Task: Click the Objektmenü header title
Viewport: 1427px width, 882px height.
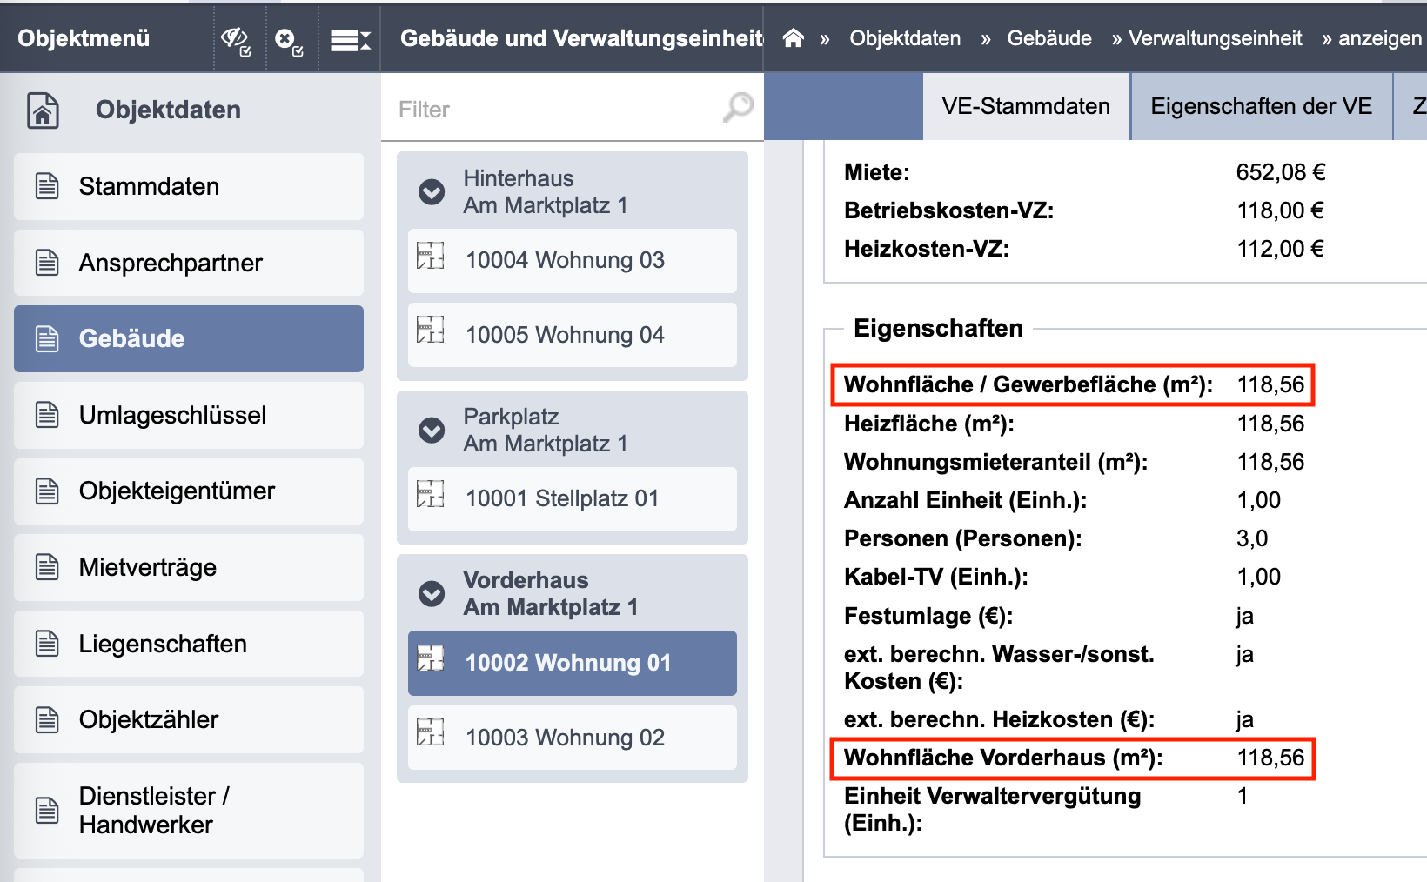Action: 84,38
